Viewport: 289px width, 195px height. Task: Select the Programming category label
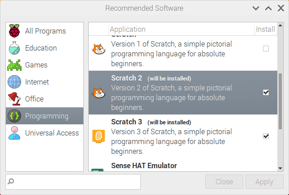47,116
